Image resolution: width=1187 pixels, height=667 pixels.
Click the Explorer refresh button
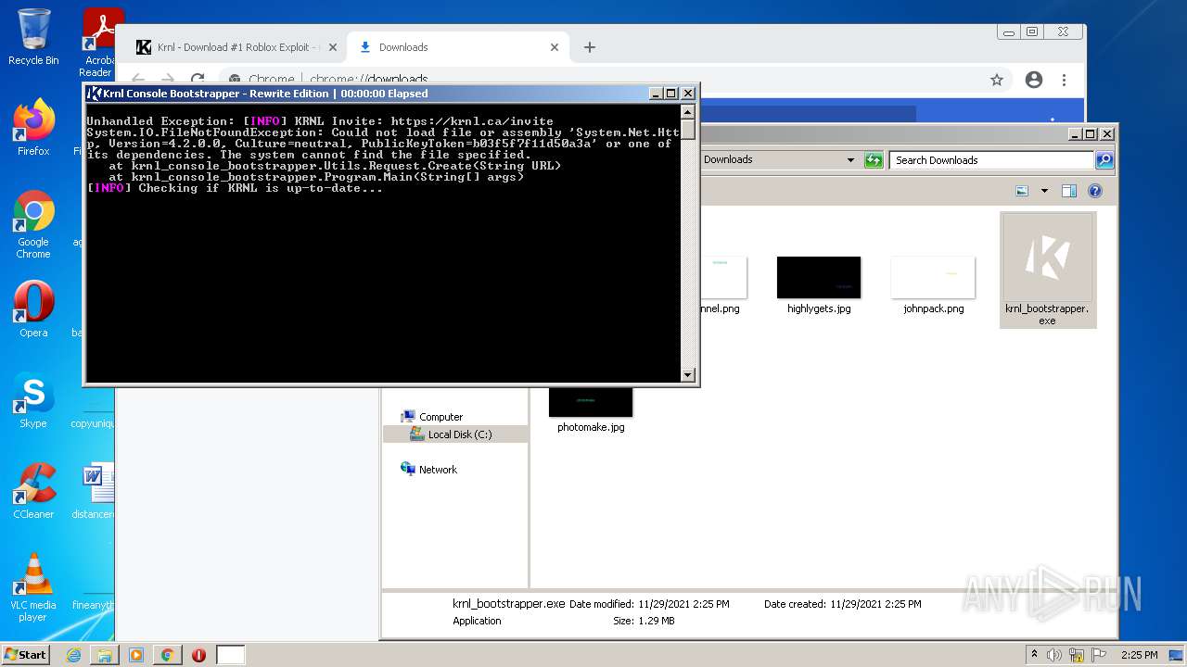tap(874, 160)
